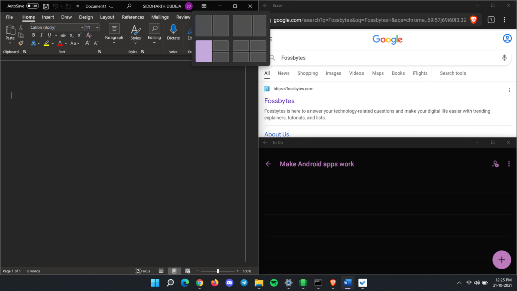The image size is (517, 291).
Task: Toggle Italic formatting in Font group
Action: (x=41, y=35)
